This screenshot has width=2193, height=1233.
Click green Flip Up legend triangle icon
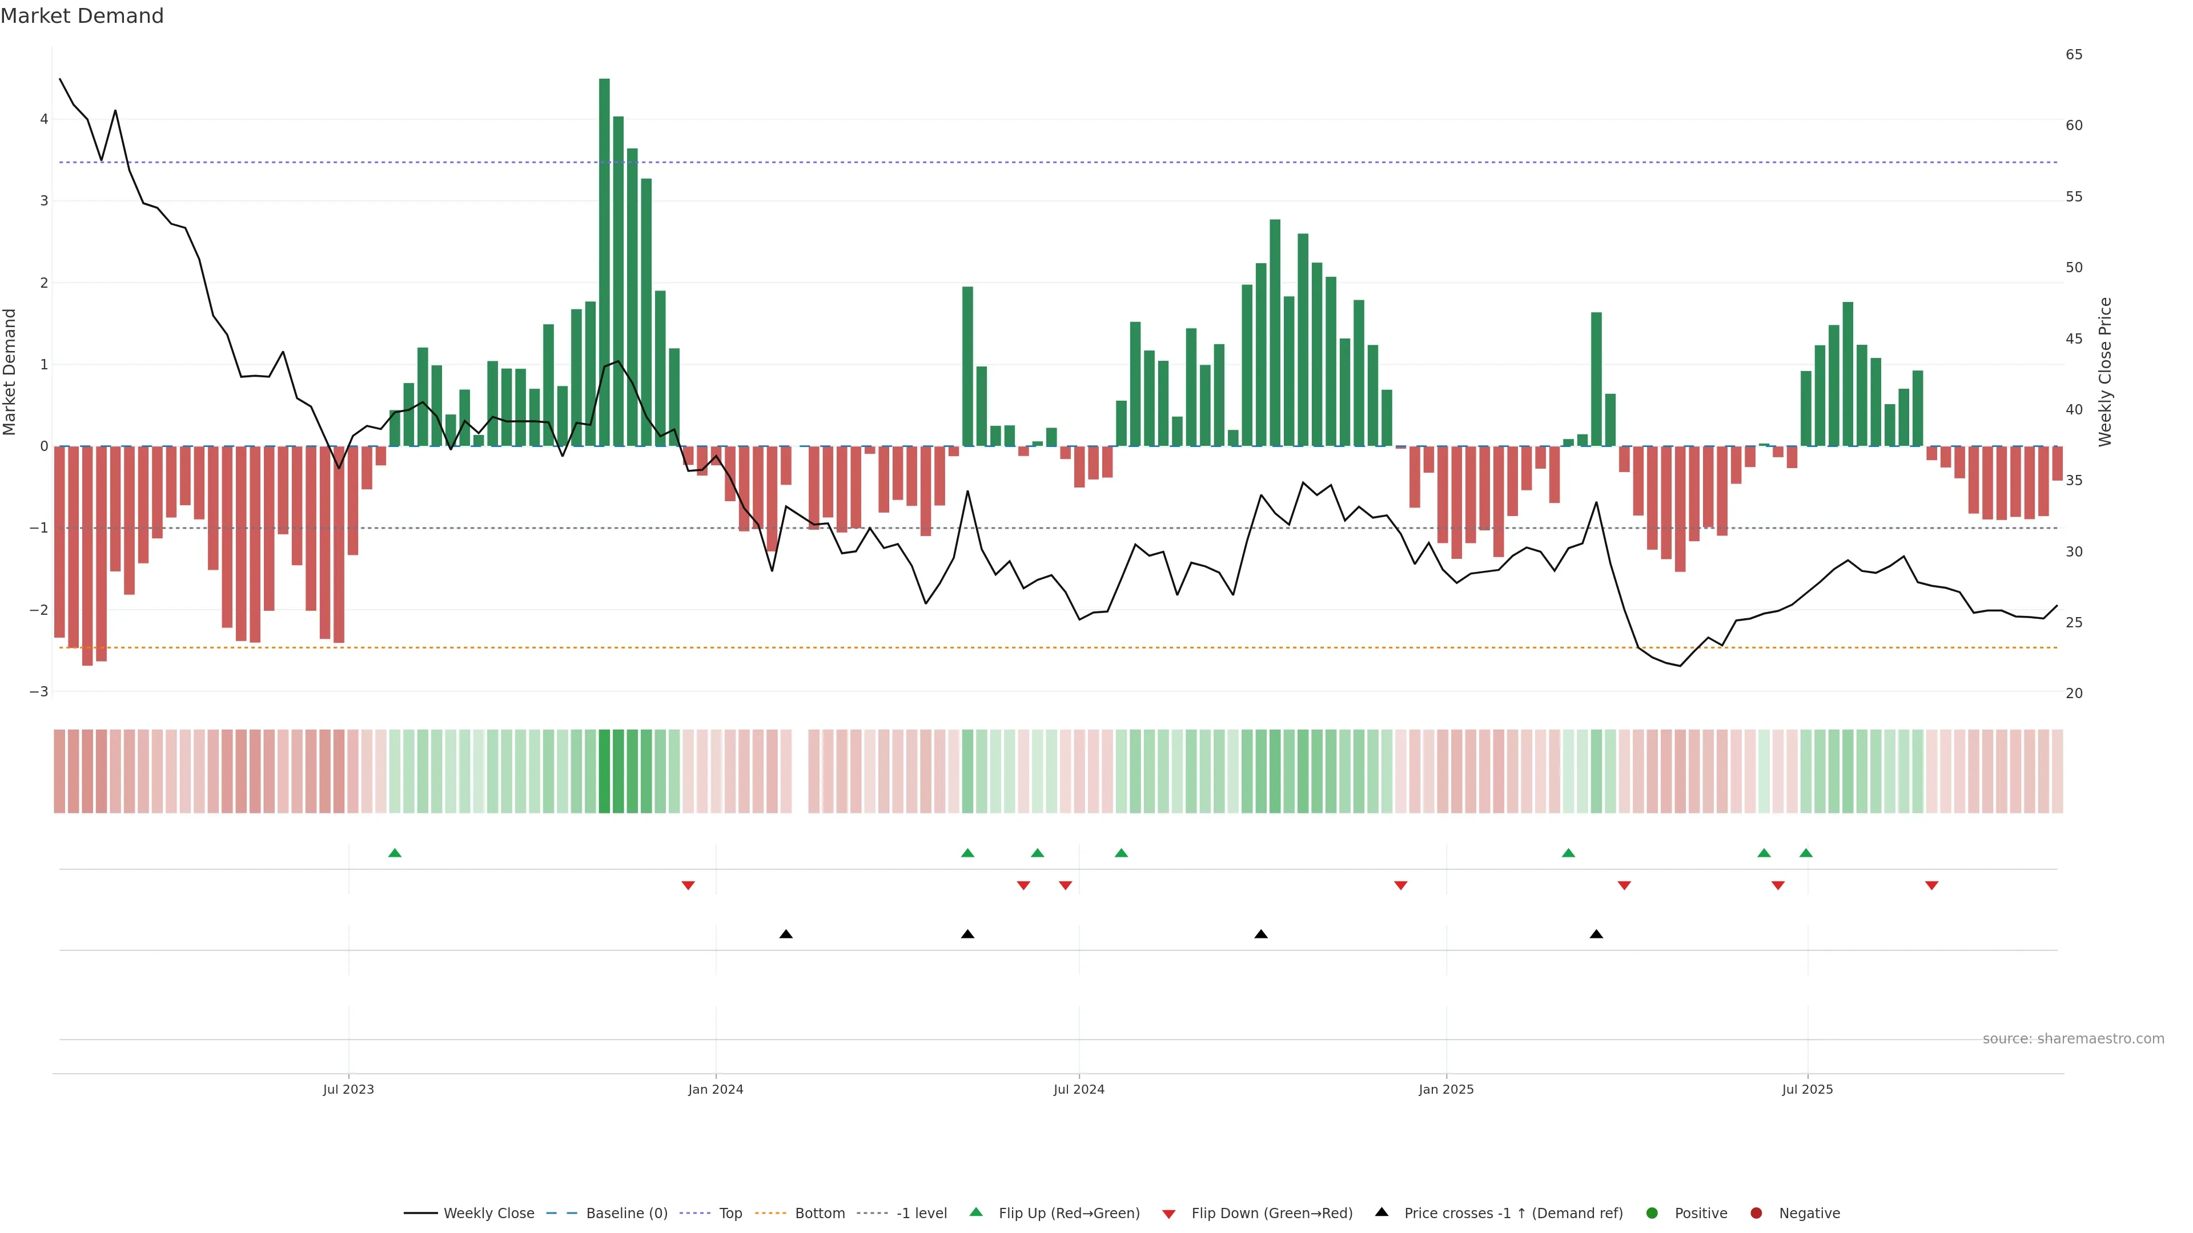click(x=977, y=1212)
